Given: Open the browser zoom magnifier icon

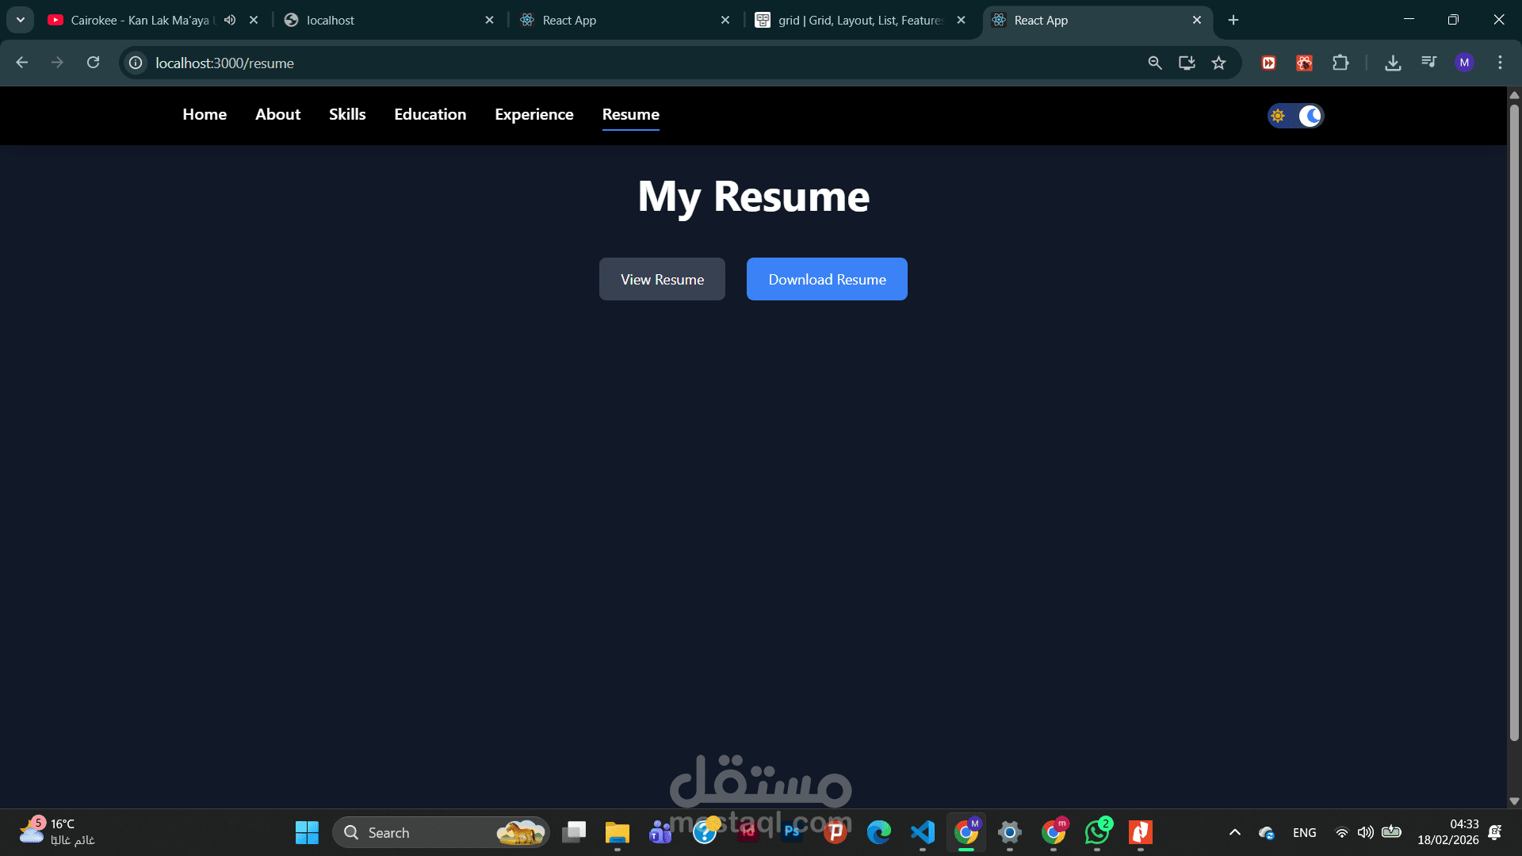Looking at the screenshot, I should click(x=1155, y=63).
